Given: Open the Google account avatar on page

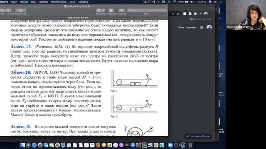Looking at the screenshot, I should [209, 27].
